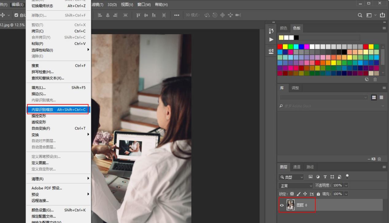Click align horizontal centers icon
The width and height of the screenshot is (389, 223).
tap(108, 15)
